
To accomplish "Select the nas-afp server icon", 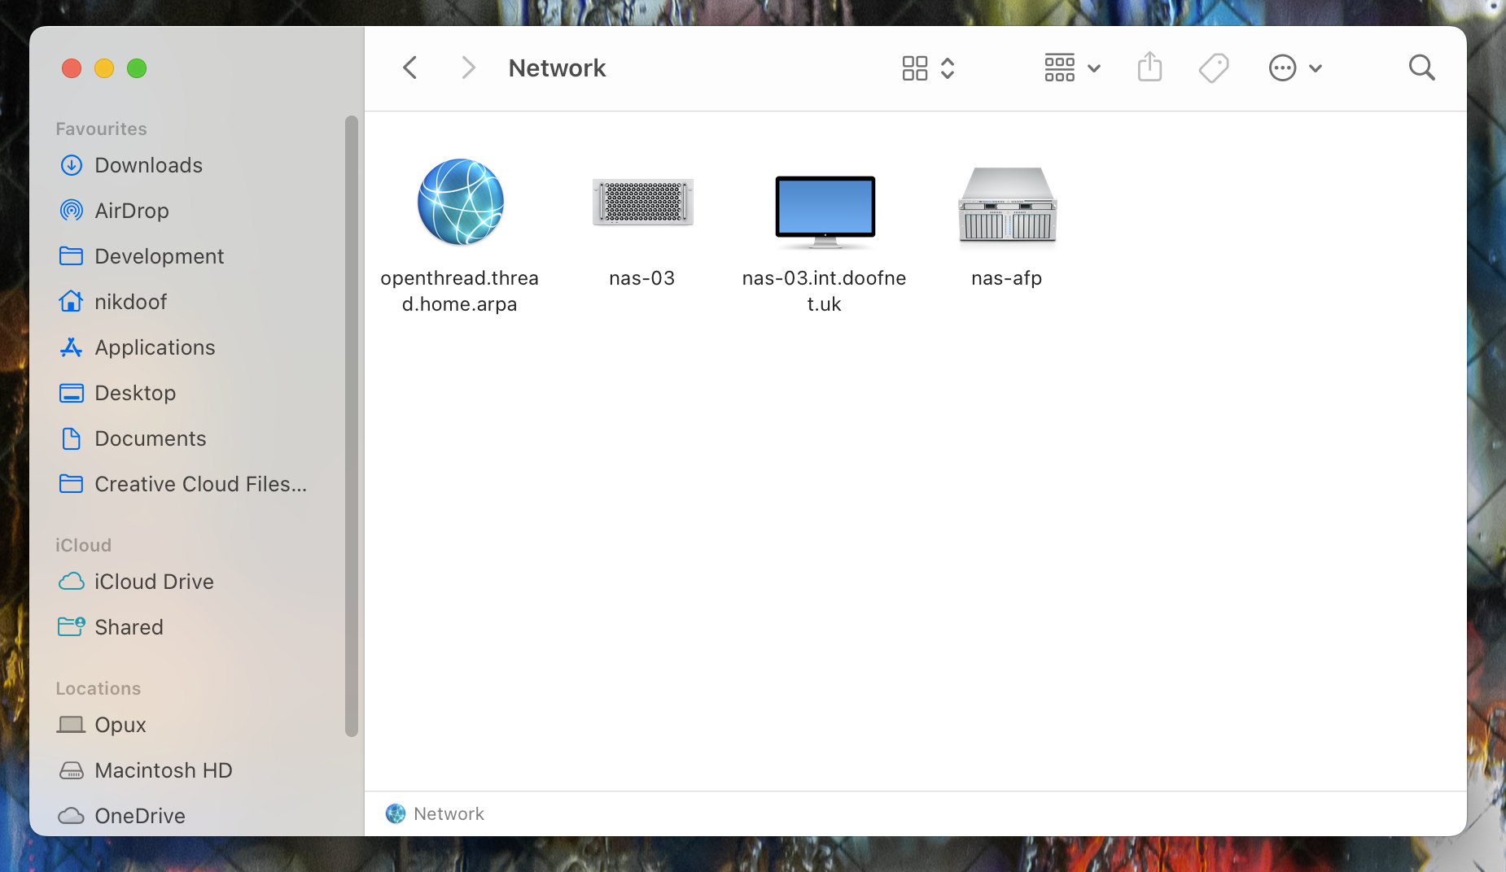I will pyautogui.click(x=1007, y=205).
